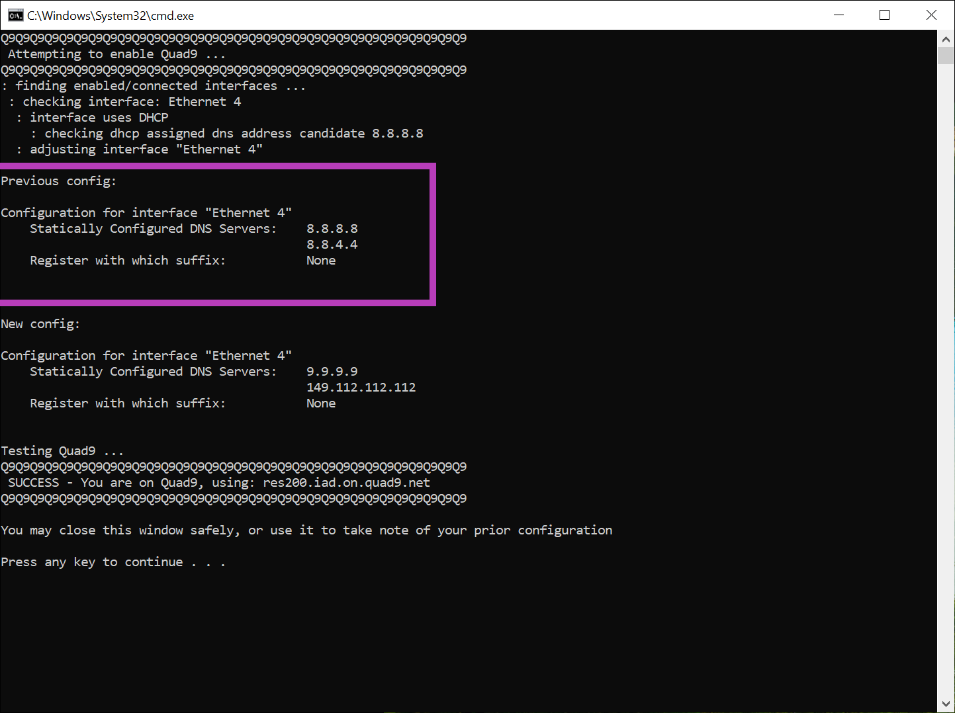Click resolver name res200.iad.on.quad9.net
The height and width of the screenshot is (713, 955).
347,483
